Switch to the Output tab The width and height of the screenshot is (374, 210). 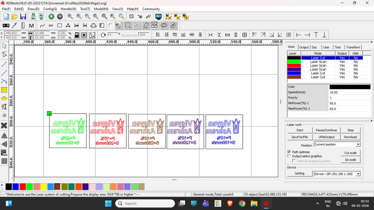coord(304,47)
